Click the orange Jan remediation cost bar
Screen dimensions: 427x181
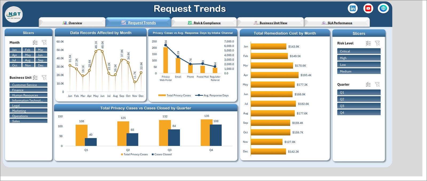(268, 47)
